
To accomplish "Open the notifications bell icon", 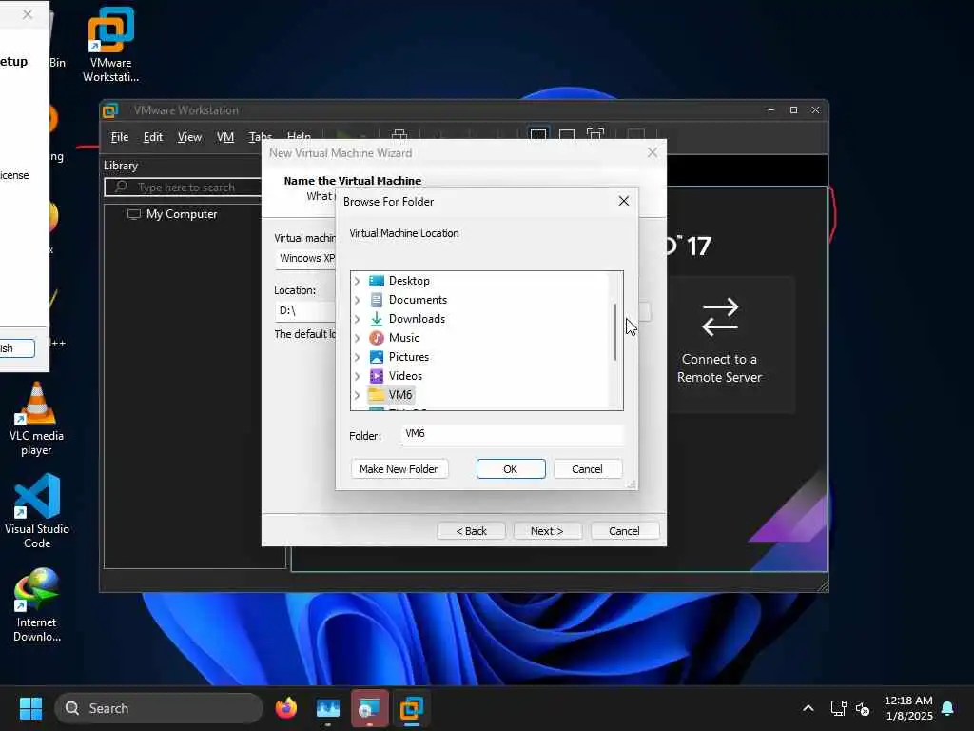I will [x=948, y=708].
